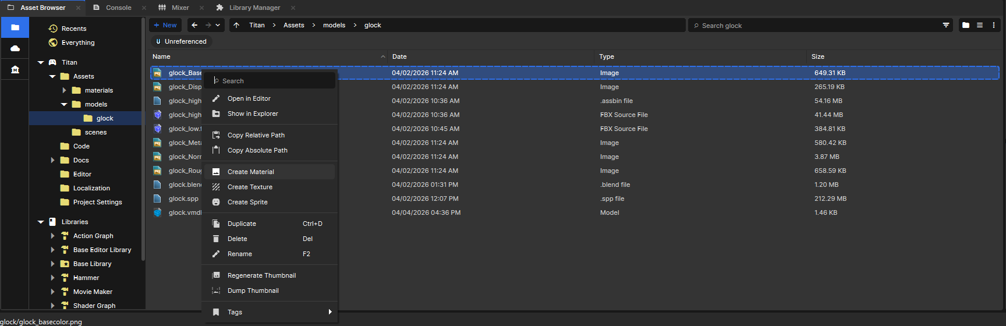Image resolution: width=1006 pixels, height=326 pixels.
Task: Collapse the Titan project tree
Action: [x=41, y=62]
